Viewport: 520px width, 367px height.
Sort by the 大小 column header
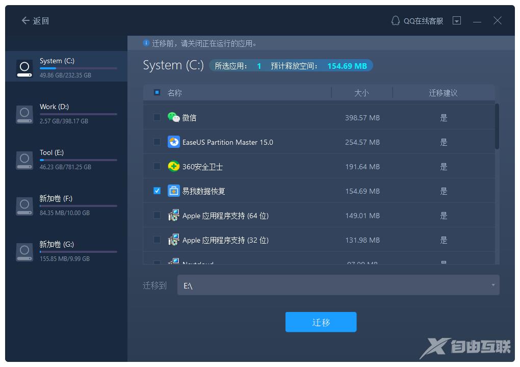click(361, 93)
